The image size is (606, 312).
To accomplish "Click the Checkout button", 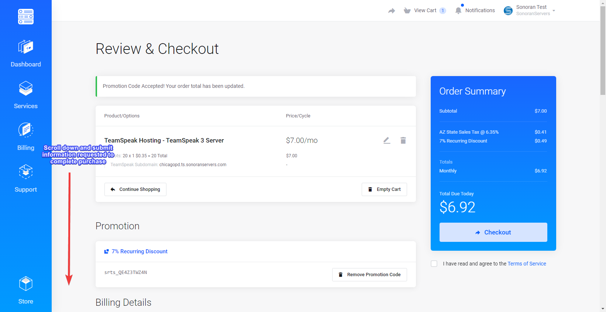I will (x=493, y=232).
